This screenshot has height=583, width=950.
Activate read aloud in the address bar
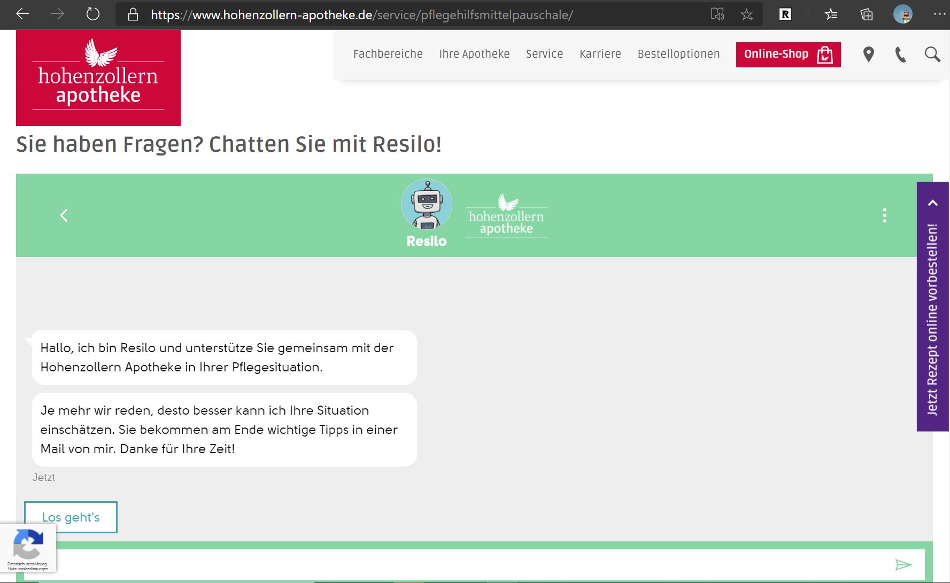(719, 14)
